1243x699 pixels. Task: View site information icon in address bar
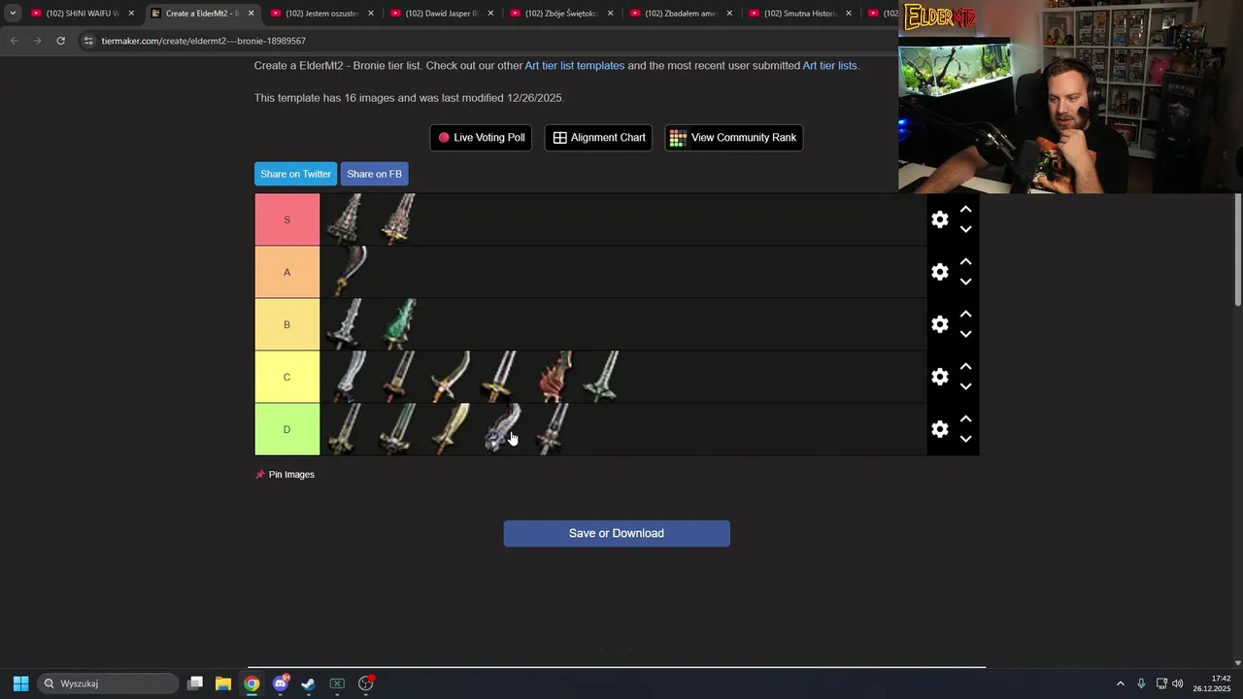pos(88,41)
